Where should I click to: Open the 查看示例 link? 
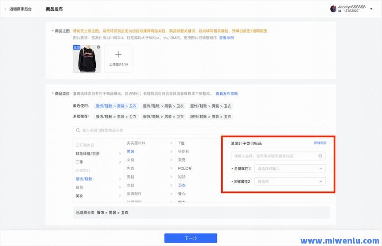(226, 38)
